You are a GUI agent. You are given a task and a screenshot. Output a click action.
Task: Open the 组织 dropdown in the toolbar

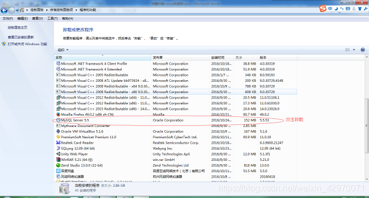(x=63, y=50)
